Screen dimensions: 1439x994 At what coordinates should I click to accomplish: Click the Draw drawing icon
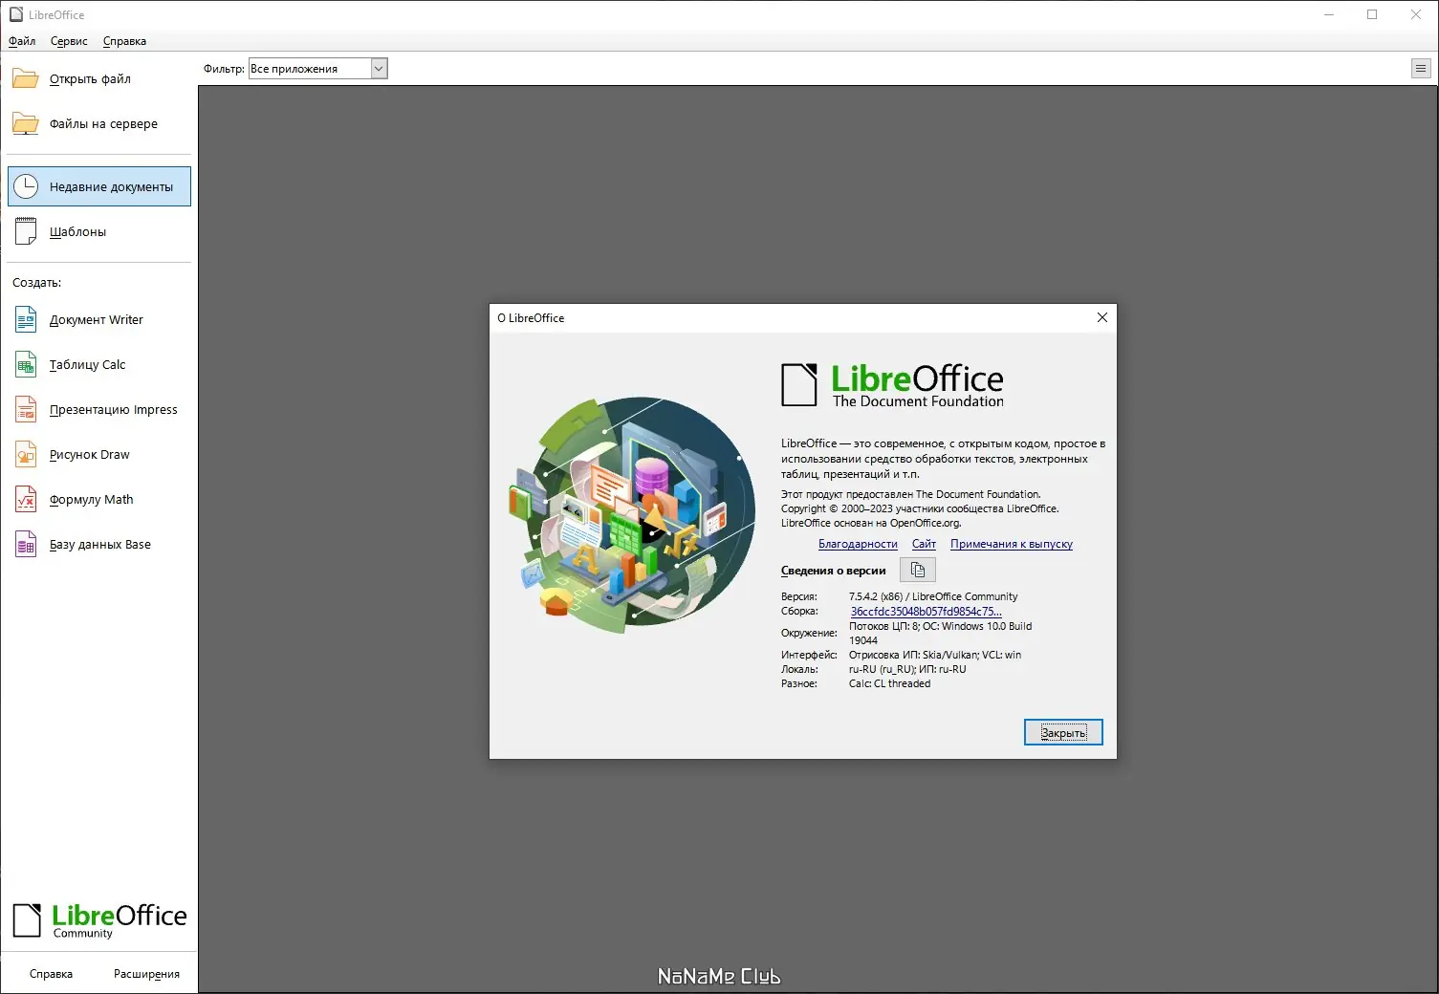[26, 454]
